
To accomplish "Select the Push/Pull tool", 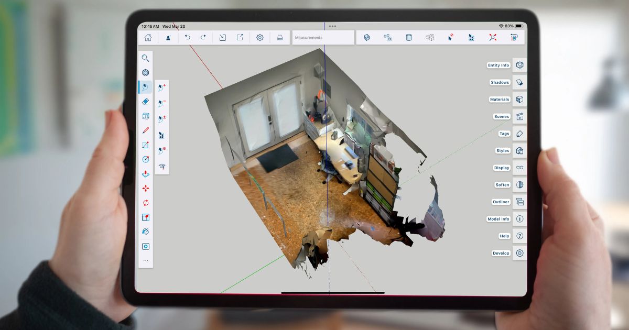I will pyautogui.click(x=146, y=174).
